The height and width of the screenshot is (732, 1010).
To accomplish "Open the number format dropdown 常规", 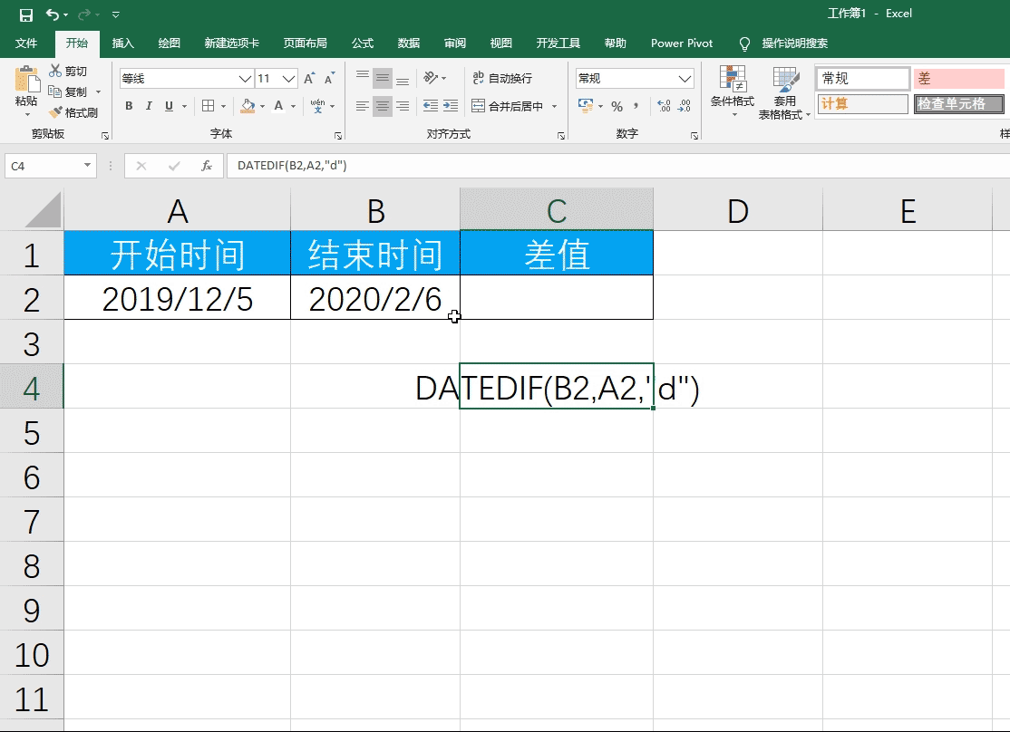I will tap(685, 79).
